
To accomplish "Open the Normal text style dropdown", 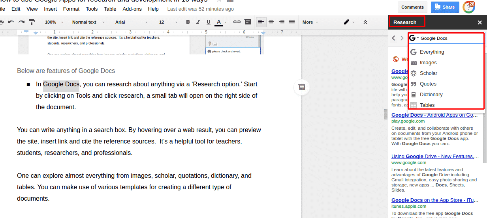I will coord(88,22).
